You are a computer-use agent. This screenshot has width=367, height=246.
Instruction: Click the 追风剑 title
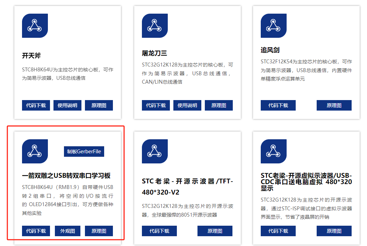click(x=270, y=50)
